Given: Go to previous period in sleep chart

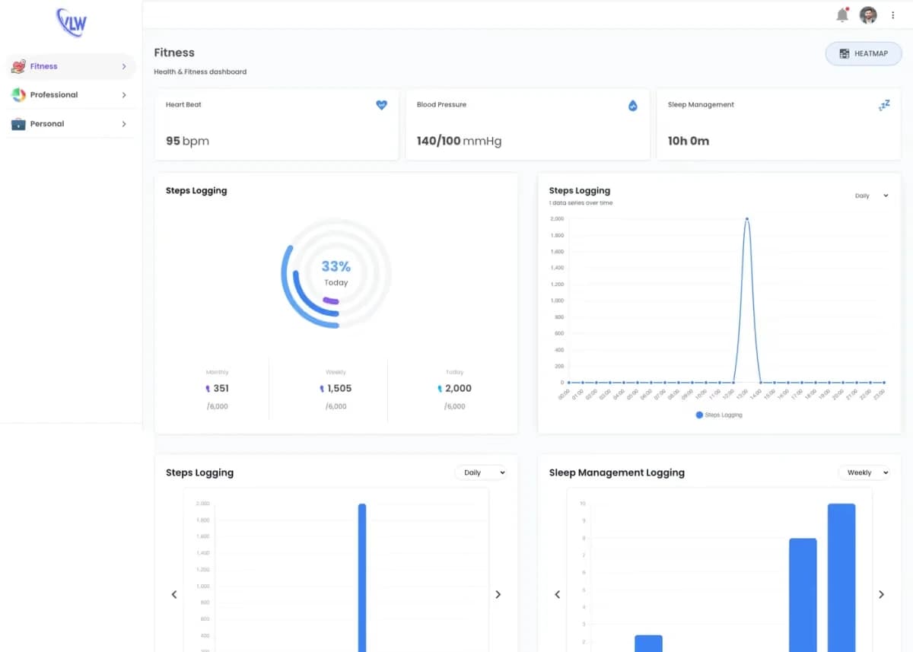Looking at the screenshot, I should [x=557, y=594].
